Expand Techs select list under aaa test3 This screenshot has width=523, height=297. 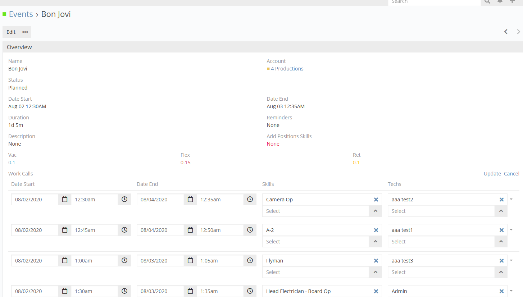(x=501, y=272)
